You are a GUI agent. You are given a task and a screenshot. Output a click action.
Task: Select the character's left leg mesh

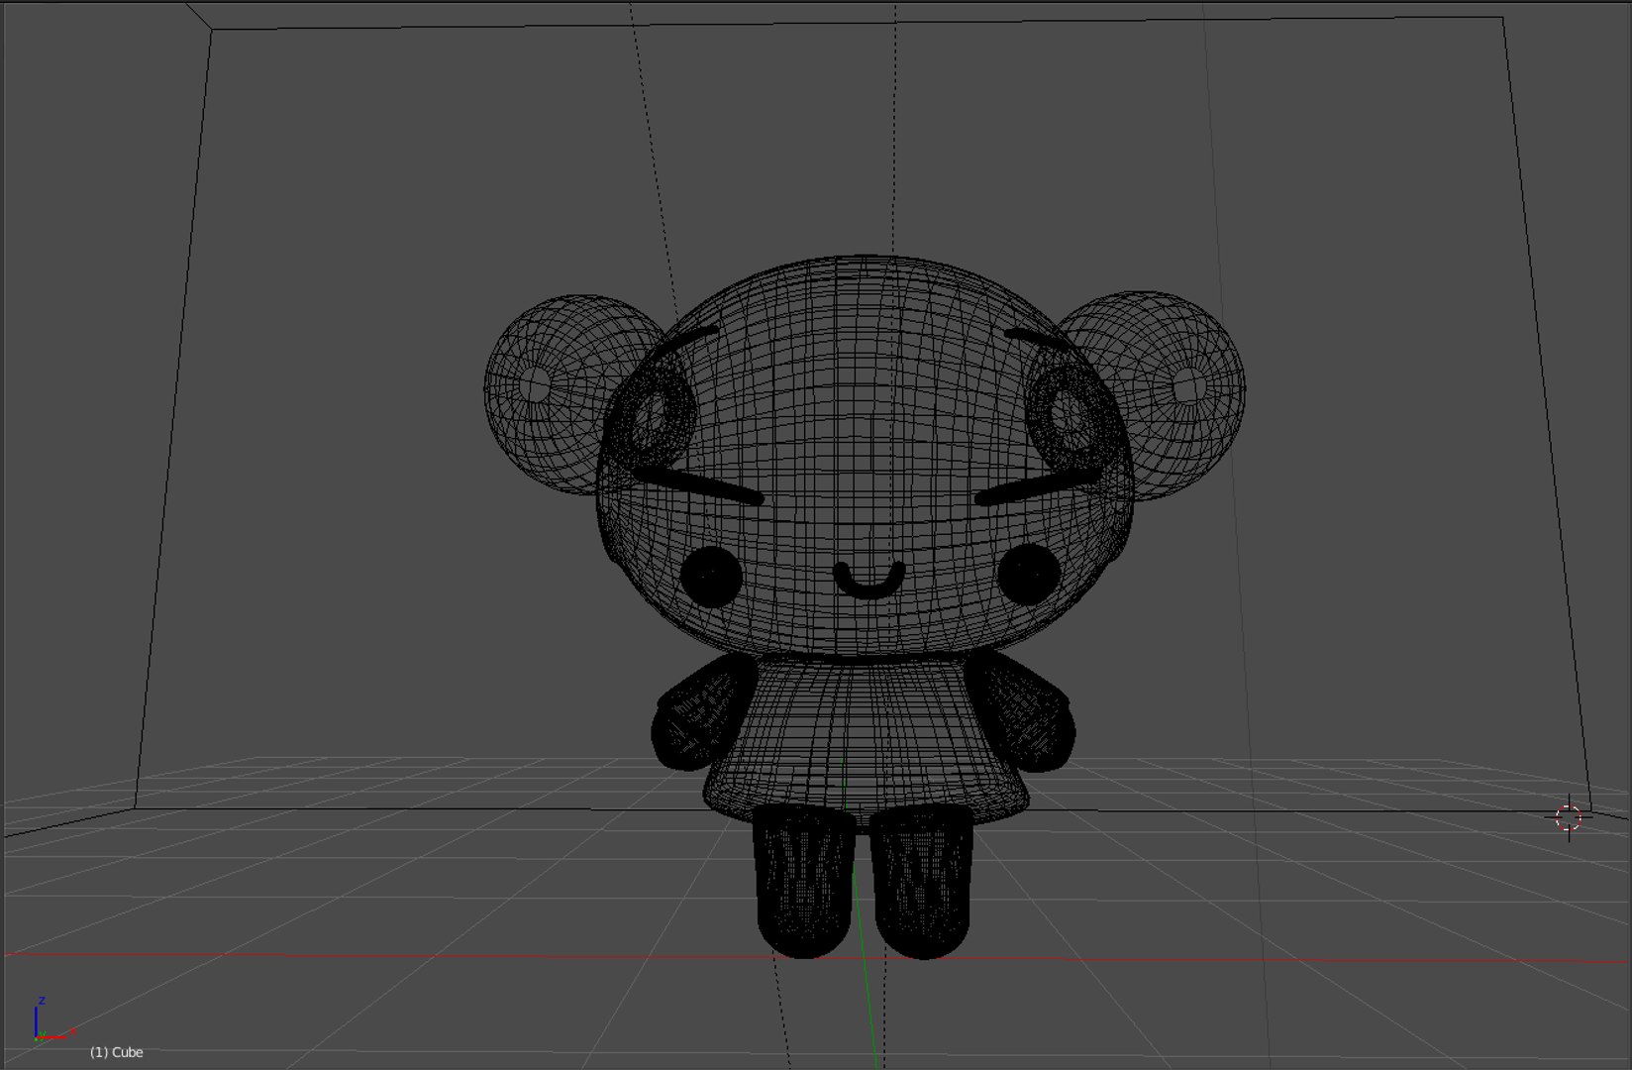(805, 881)
